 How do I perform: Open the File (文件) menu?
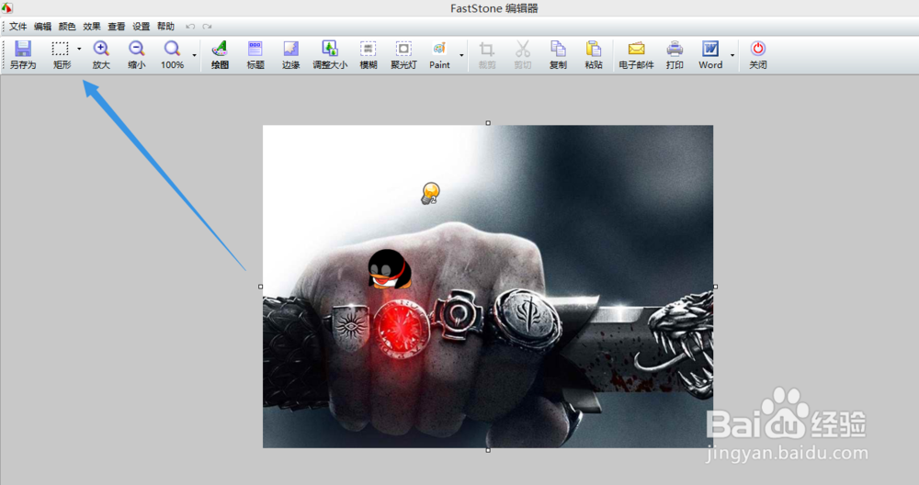[x=18, y=27]
